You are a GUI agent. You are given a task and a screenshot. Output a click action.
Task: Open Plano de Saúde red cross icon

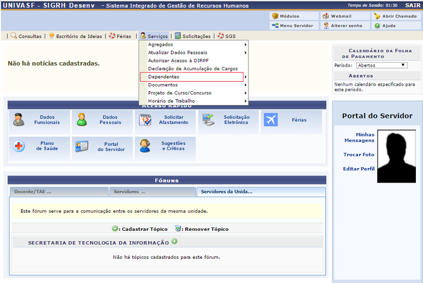click(19, 146)
